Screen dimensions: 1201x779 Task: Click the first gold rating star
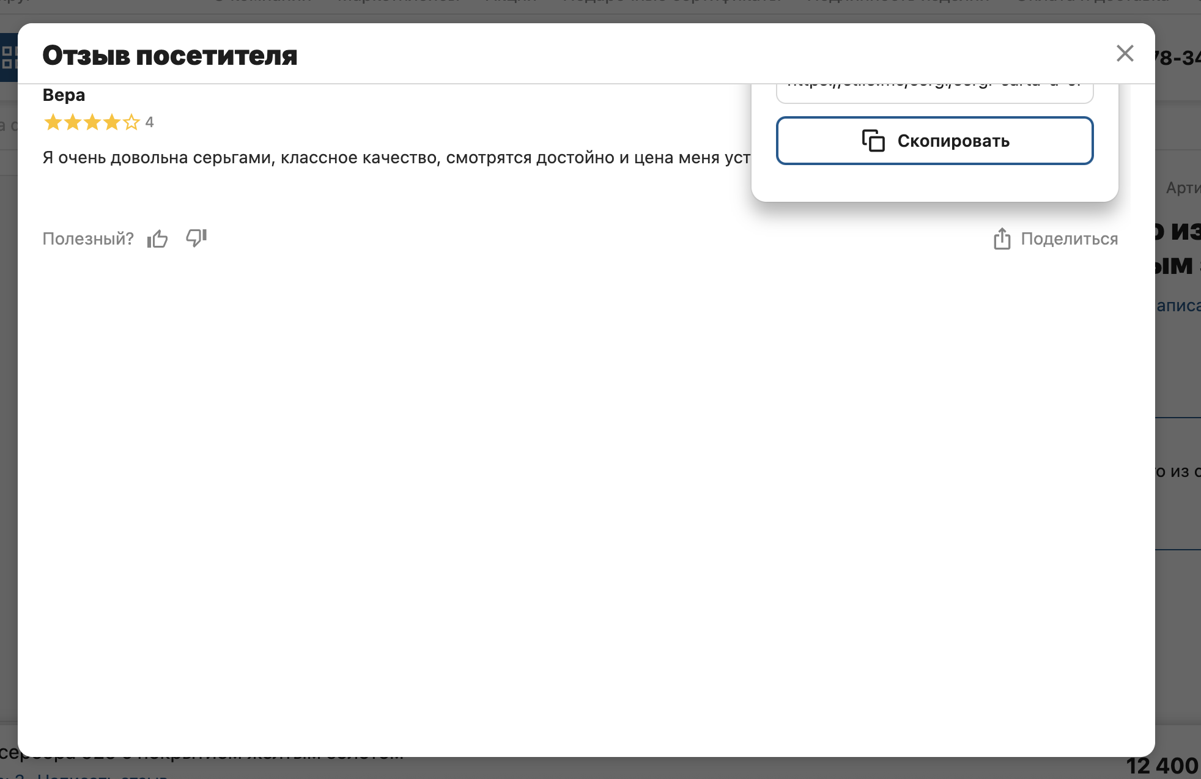53,123
